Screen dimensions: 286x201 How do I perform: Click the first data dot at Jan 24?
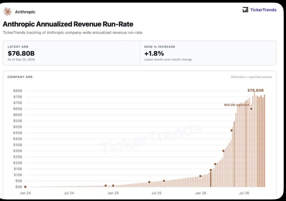coord(25,187)
